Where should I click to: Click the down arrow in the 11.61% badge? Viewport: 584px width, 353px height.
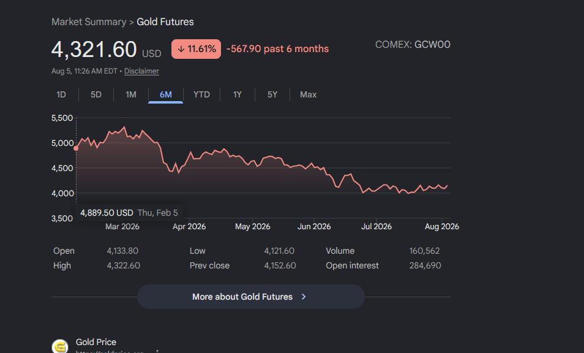(181, 49)
